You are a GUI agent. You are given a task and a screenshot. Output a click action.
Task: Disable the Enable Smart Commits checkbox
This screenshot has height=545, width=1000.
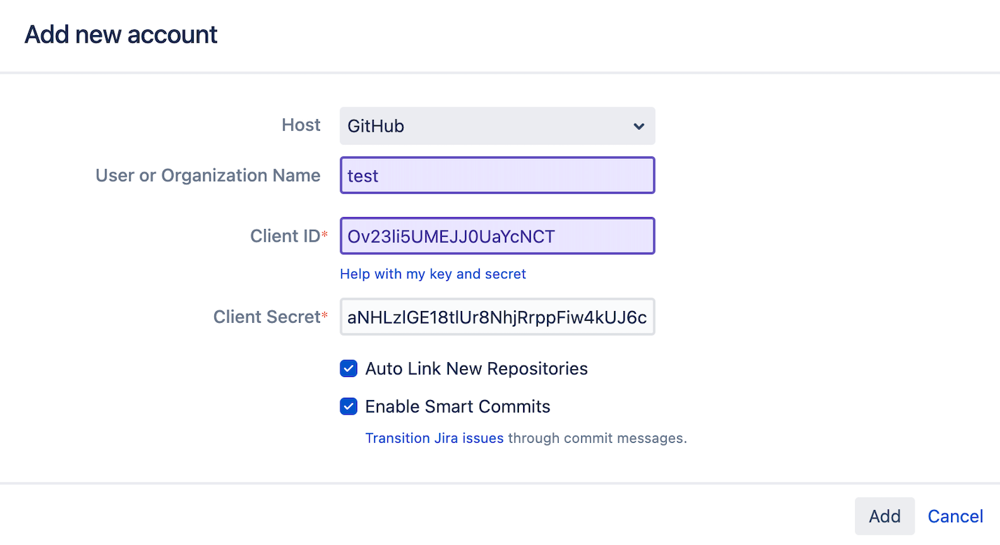[349, 406]
